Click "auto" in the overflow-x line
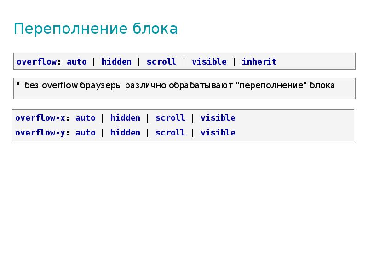 pyautogui.click(x=86, y=118)
